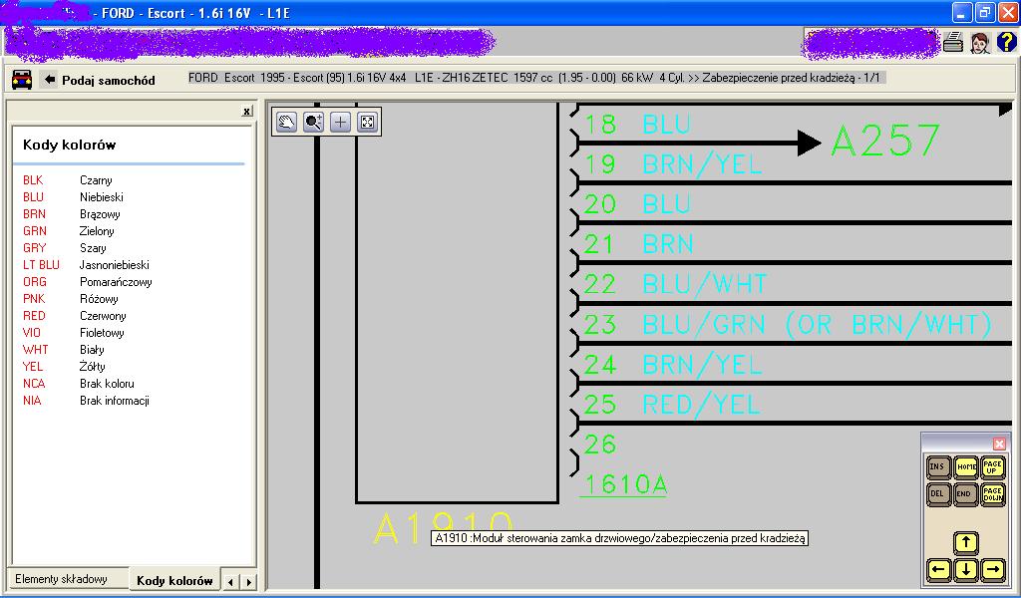Screen dimensions: 1021x598
Task: Activate the magnifier zoom tool
Action: [x=314, y=122]
